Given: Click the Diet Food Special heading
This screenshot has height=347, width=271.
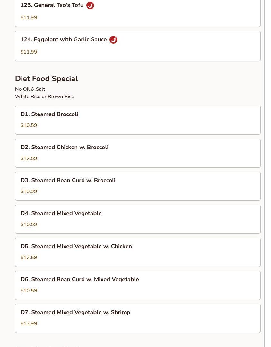Looking at the screenshot, I should coord(46,79).
